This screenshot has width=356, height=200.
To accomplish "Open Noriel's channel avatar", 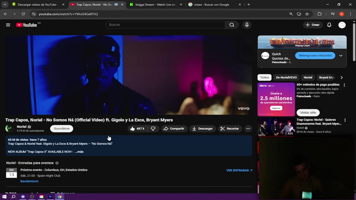I will click(x=9, y=128).
